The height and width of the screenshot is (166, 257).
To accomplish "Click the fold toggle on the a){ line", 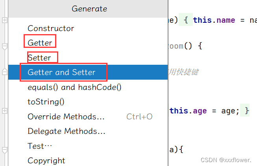I will [x=5, y=150].
